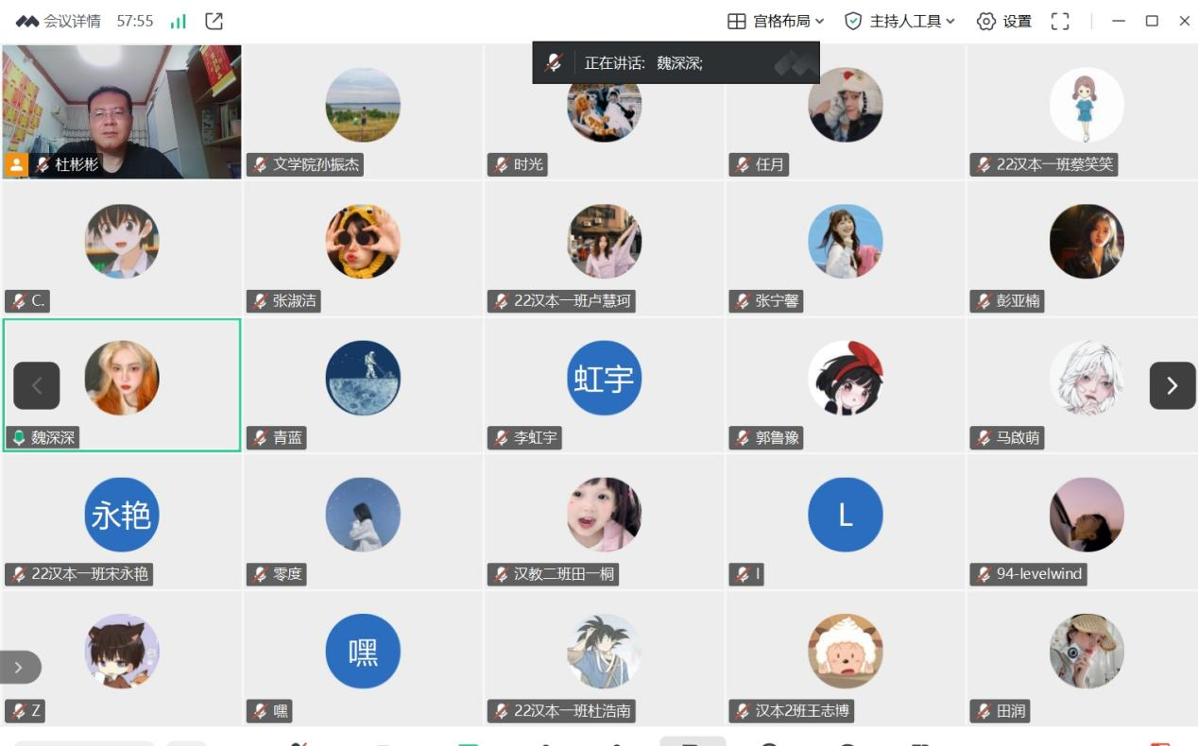Open 设置 gear icon
1198x746 pixels.
[986, 21]
